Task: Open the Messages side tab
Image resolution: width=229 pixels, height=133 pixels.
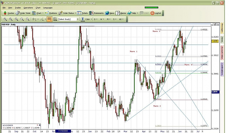Action: click(222, 28)
